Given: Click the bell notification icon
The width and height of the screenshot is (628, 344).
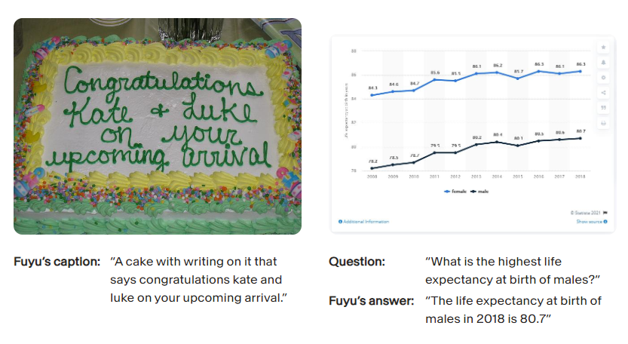Looking at the screenshot, I should (x=603, y=63).
